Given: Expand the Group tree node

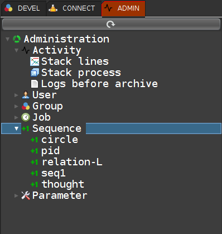Looking at the screenshot, I should pyautogui.click(x=16, y=106).
